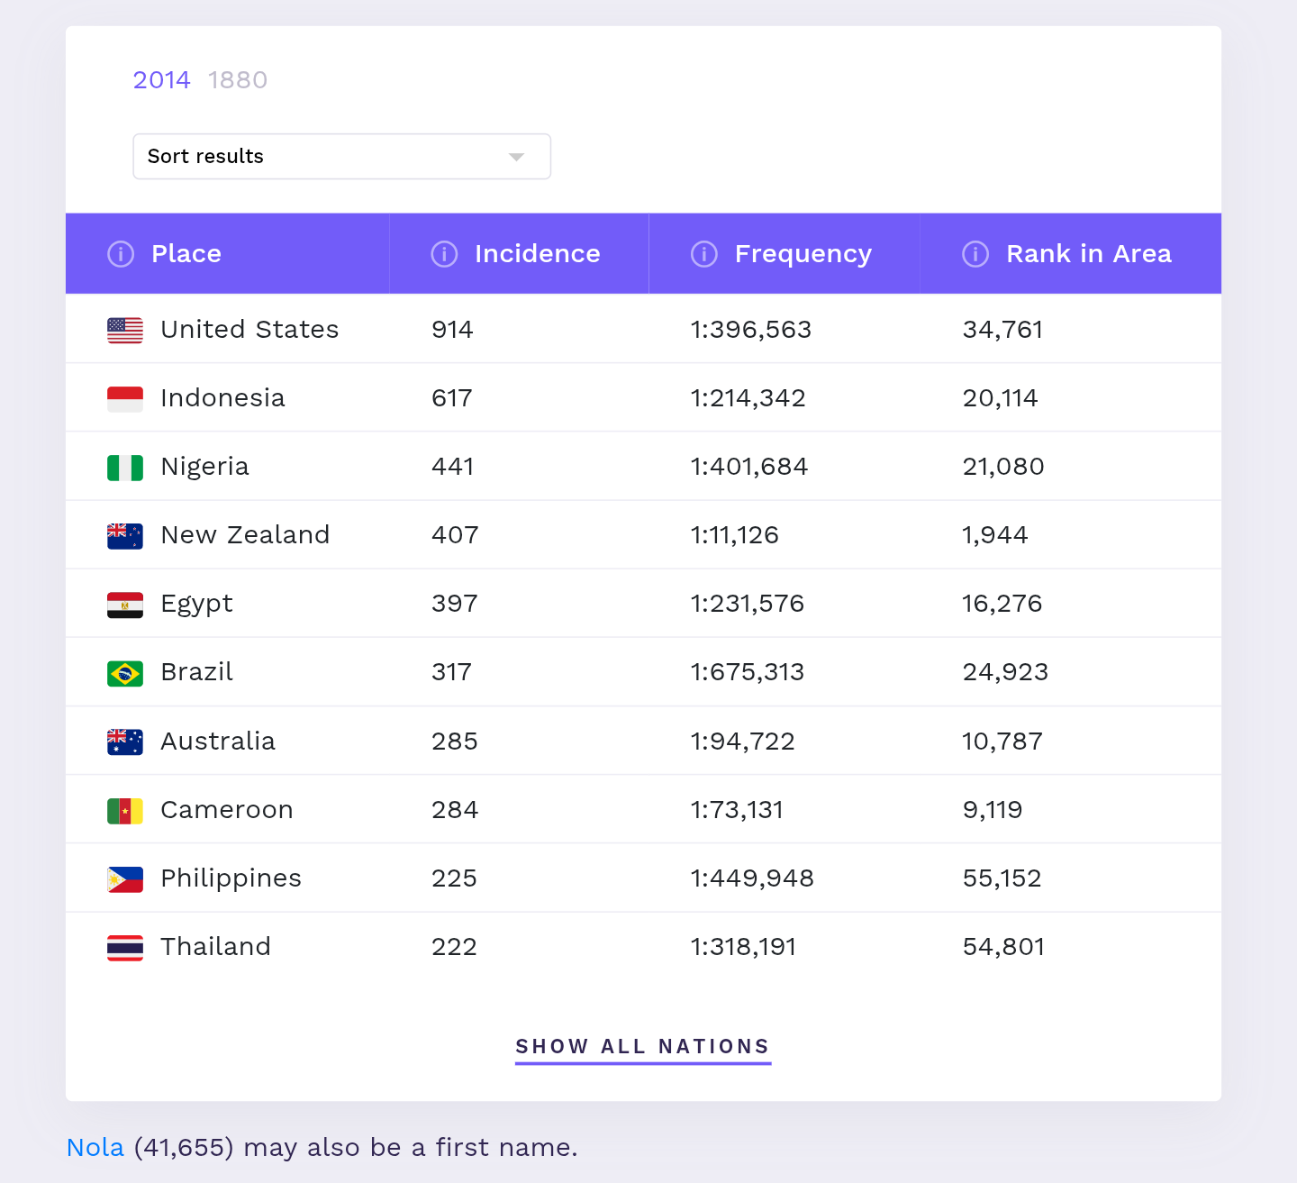Click the Philippines flag icon
The image size is (1297, 1183).
[125, 879]
